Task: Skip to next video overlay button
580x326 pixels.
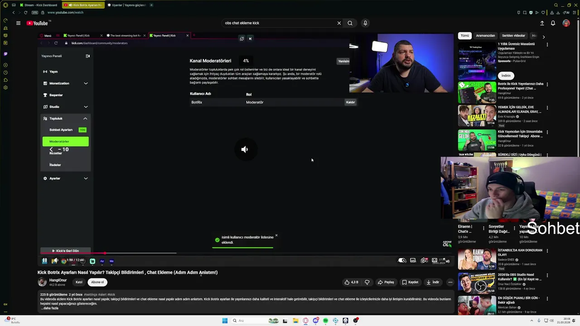Action: click(x=250, y=38)
